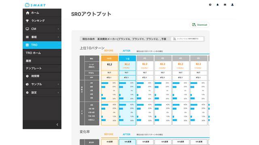Expand the サンプル submenu chevron

tap(58, 84)
